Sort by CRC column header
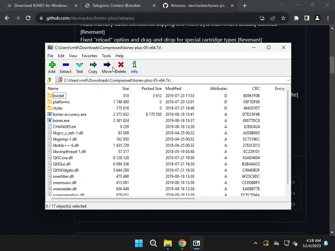Viewport: 335px width, 251px height. [245, 88]
